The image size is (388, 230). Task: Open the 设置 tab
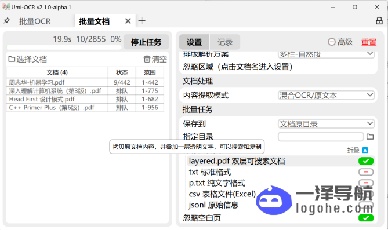[194, 42]
